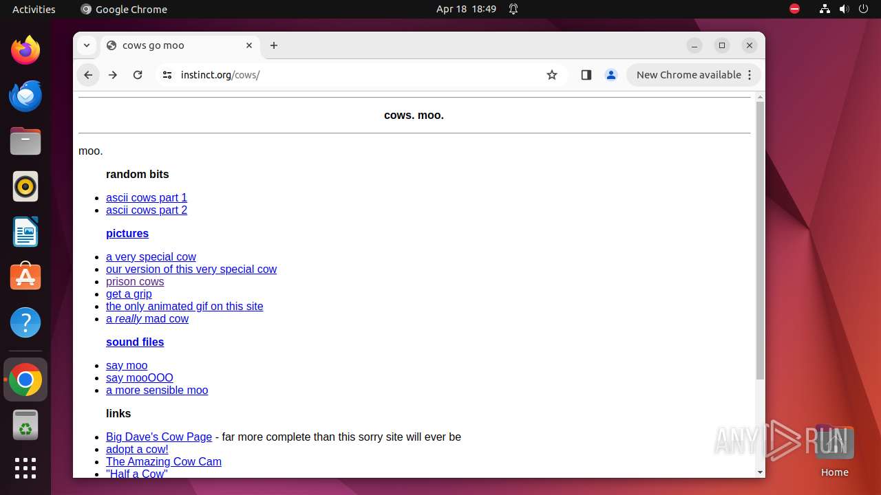The width and height of the screenshot is (881, 495).
Task: Open Help from the dock
Action: coord(25,322)
